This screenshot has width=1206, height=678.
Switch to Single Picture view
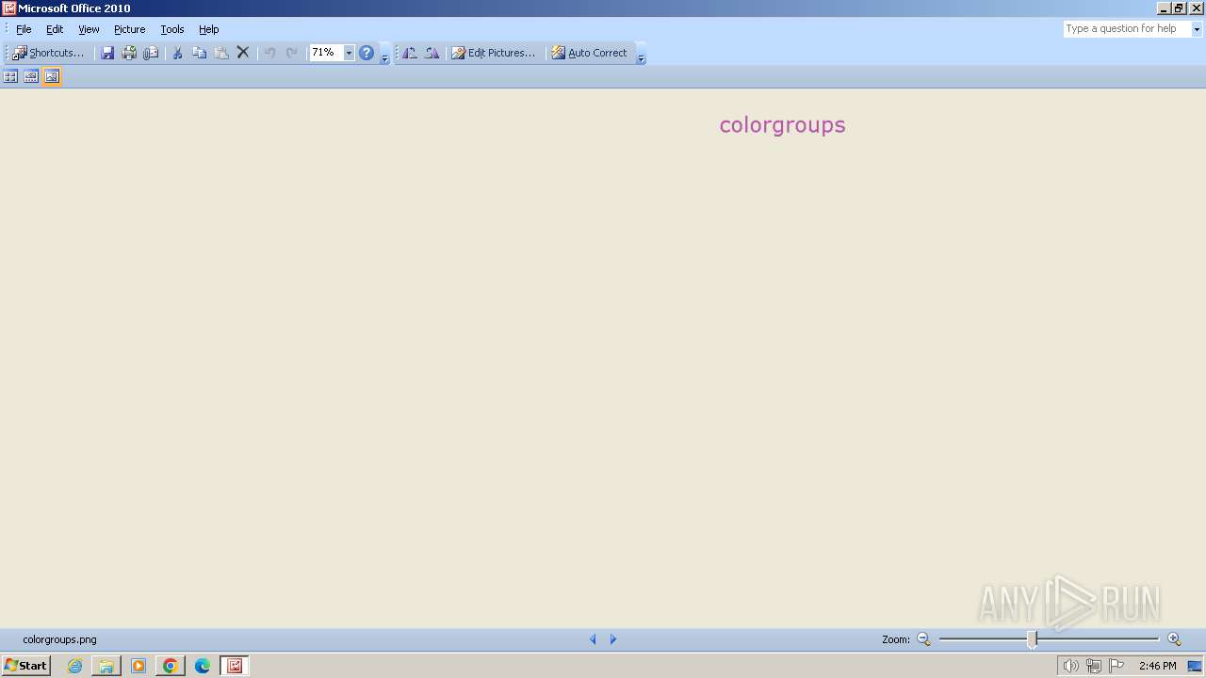pyautogui.click(x=52, y=76)
